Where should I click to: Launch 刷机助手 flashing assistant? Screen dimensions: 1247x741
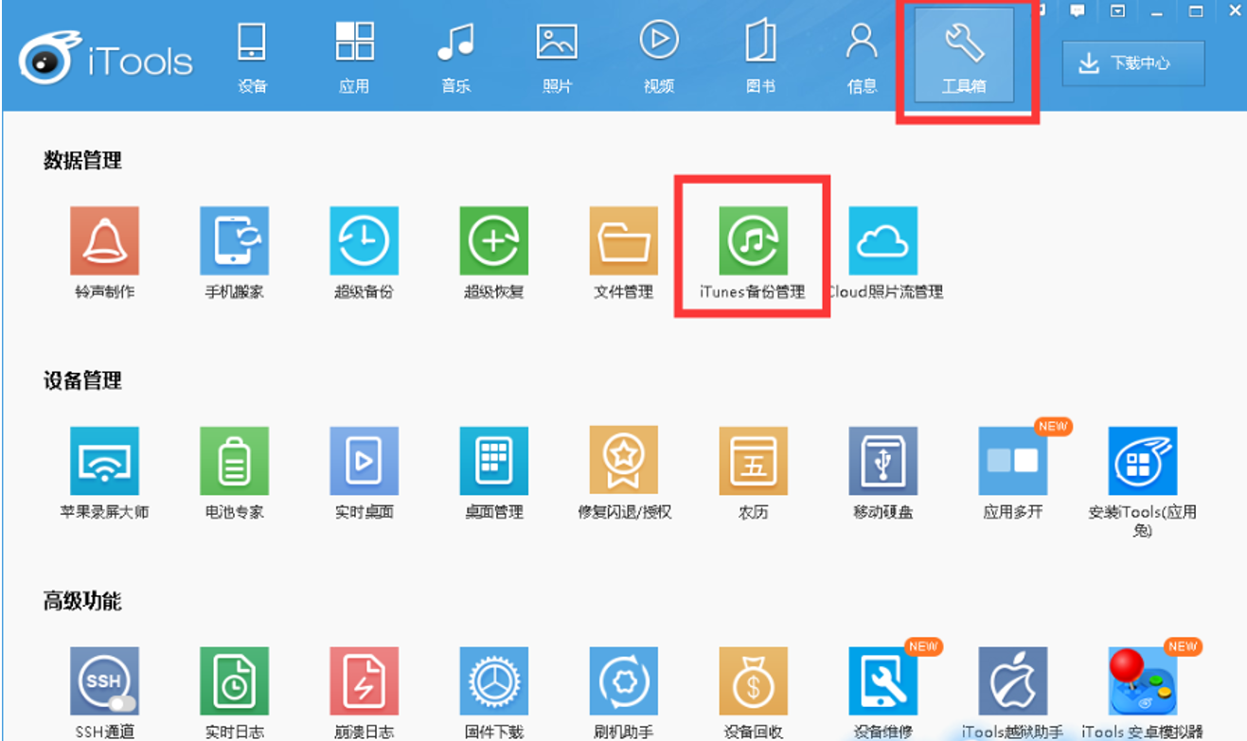tap(623, 681)
